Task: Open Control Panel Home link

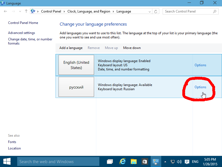Action: pyautogui.click(x=23, y=23)
